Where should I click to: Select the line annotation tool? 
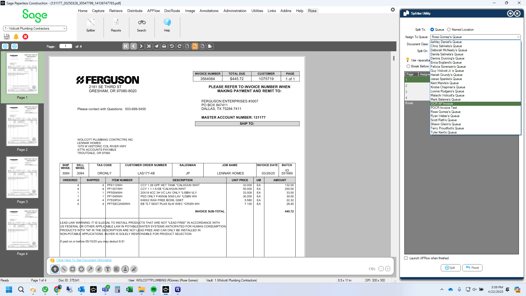(x=64, y=269)
